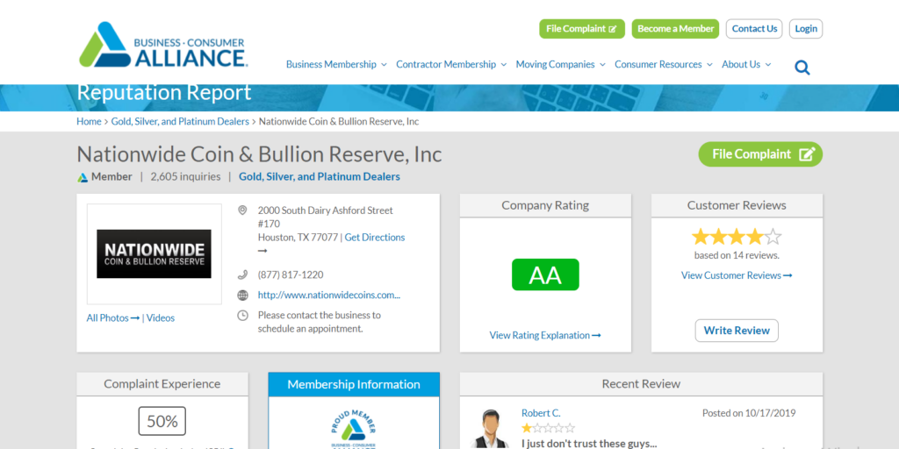Click the '2000 South Dairy Ashford Street' address

tap(326, 210)
